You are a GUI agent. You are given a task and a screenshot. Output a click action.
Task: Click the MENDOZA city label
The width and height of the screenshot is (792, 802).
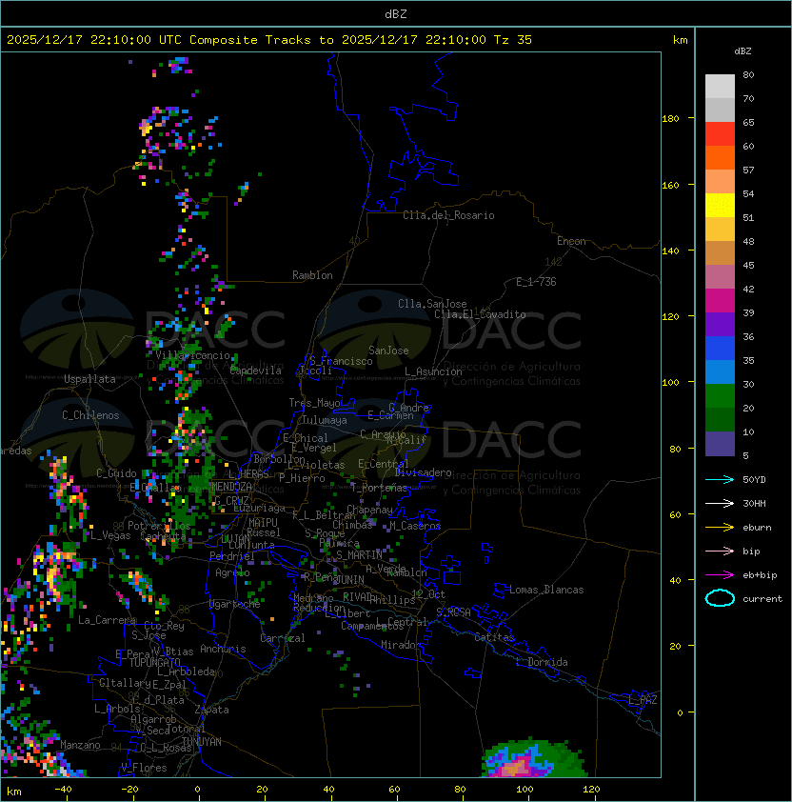[x=231, y=486]
